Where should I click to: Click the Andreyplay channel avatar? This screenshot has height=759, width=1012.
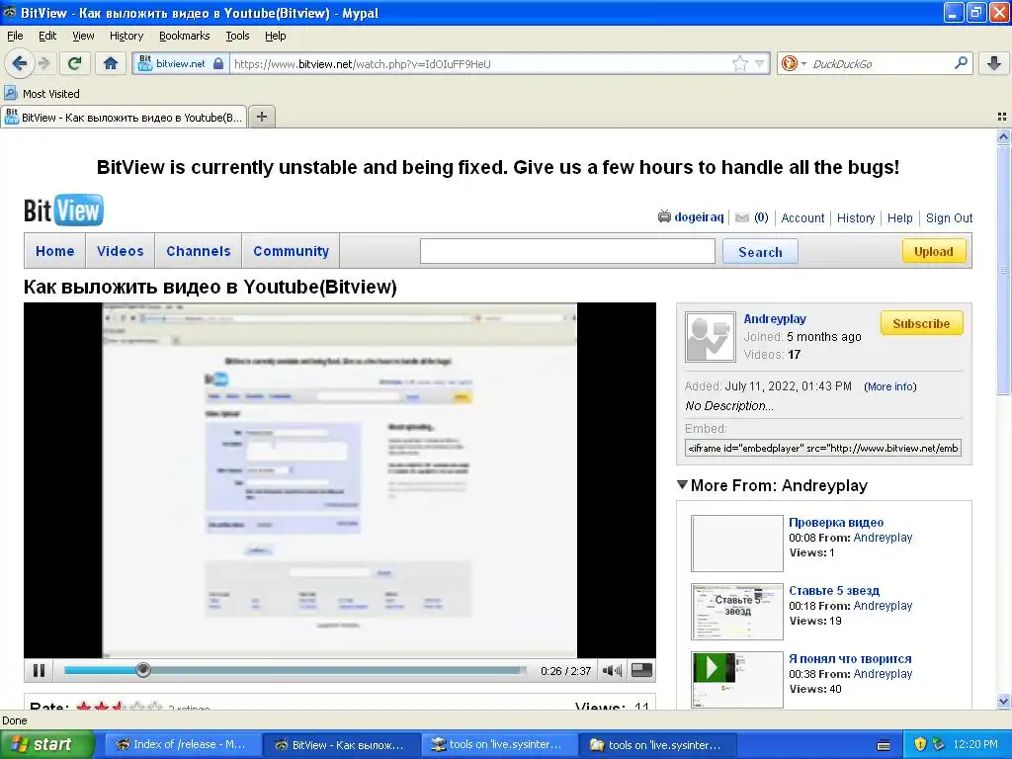(710, 337)
